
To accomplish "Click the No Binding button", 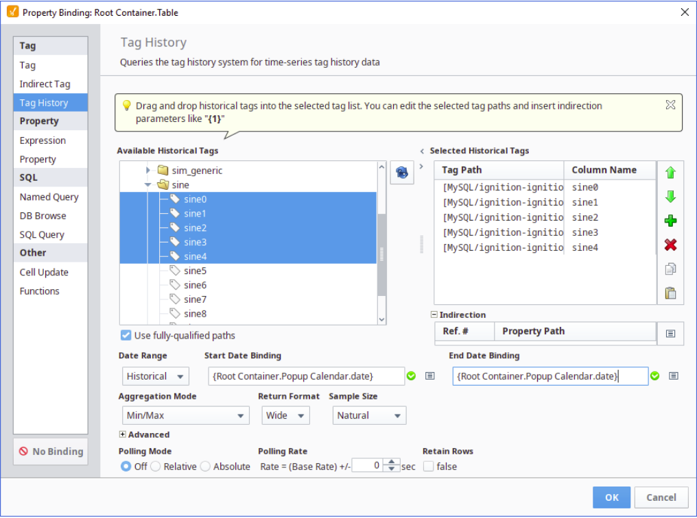I will coord(51,452).
